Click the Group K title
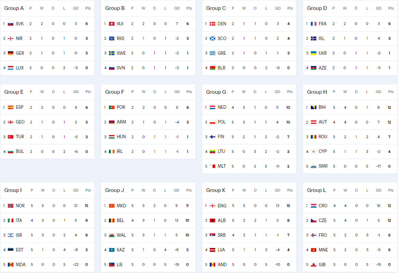The height and width of the screenshot is (273, 398). pyautogui.click(x=216, y=190)
